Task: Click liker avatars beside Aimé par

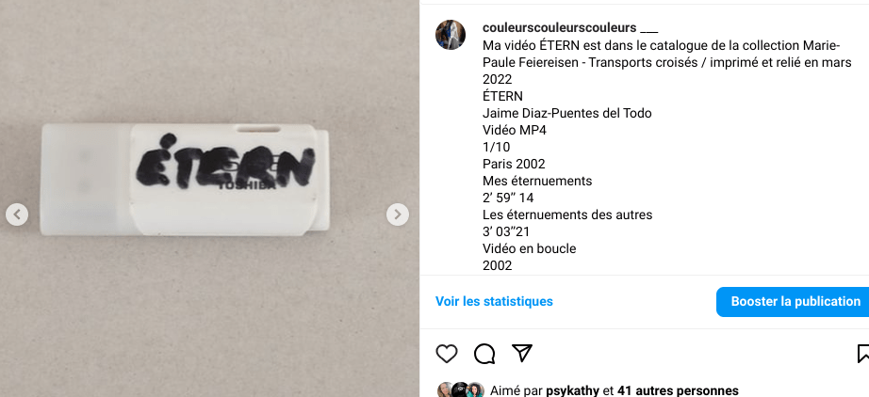Action: coord(461,390)
